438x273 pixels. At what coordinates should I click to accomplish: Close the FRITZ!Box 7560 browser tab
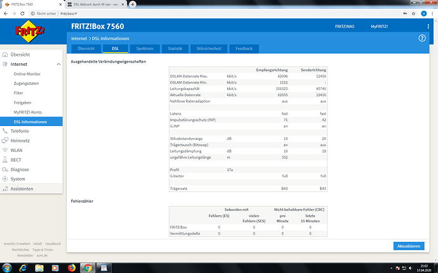tap(60, 4)
